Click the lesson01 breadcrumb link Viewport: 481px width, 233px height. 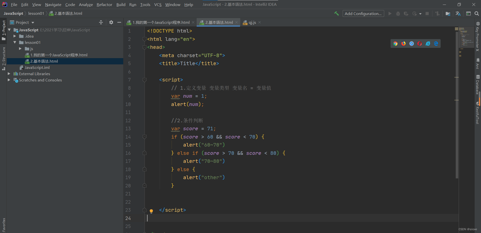36,13
